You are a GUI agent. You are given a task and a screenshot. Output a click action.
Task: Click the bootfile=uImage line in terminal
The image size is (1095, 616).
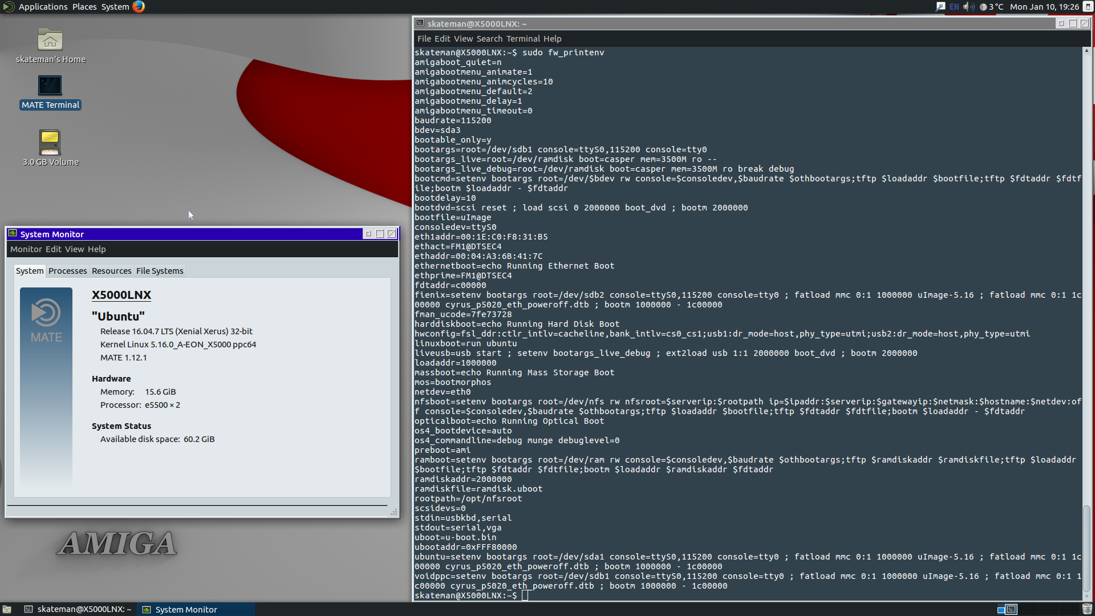tap(453, 217)
